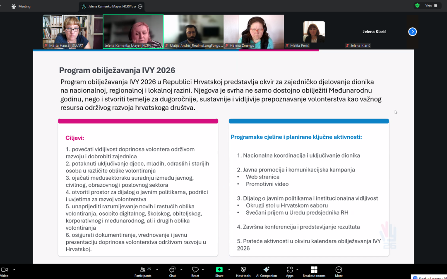Screen dimensions: 447x279
Task: Click '3. Dijalog o javnim politikama' line
Action: click(x=308, y=198)
